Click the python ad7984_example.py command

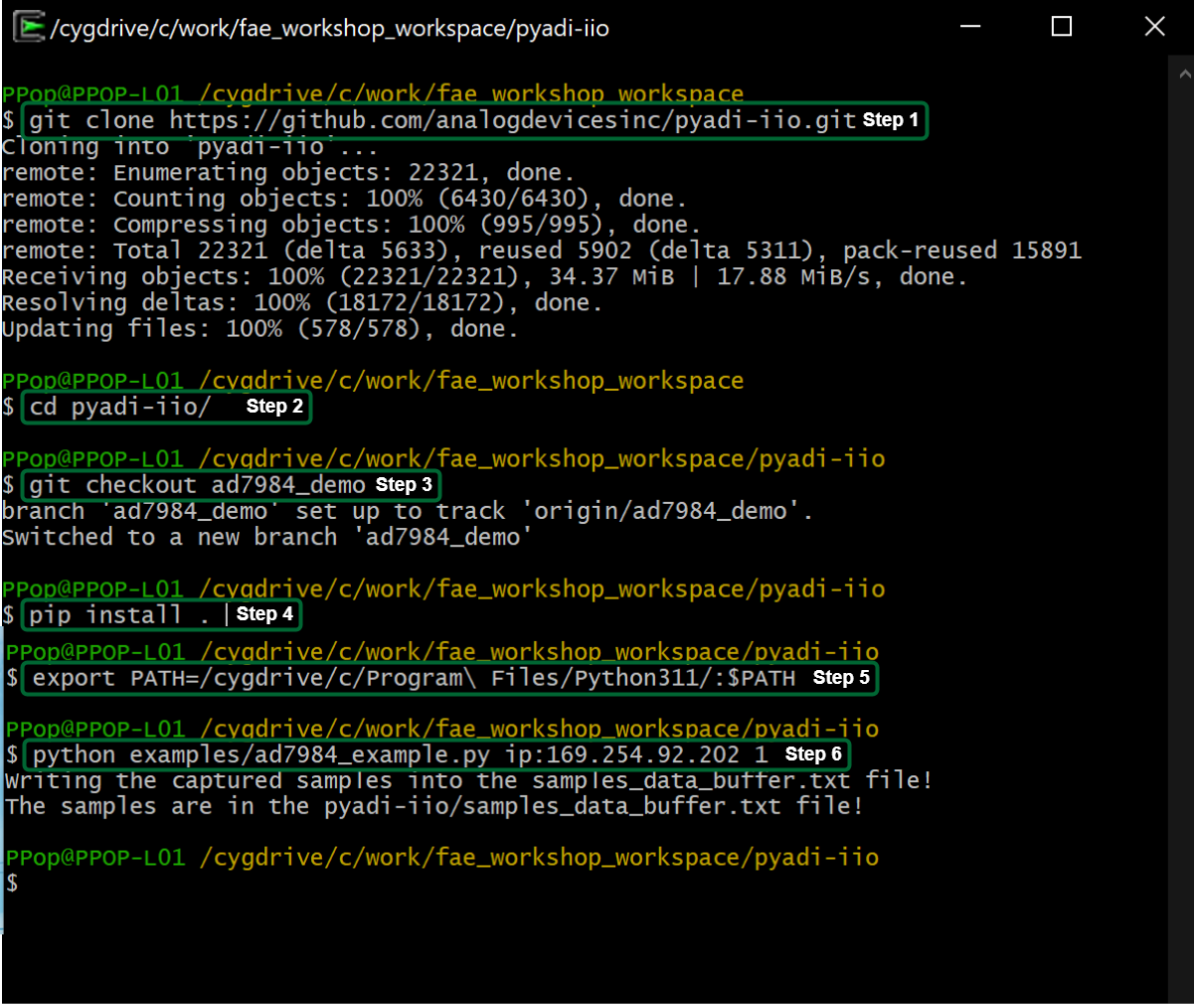(x=400, y=754)
